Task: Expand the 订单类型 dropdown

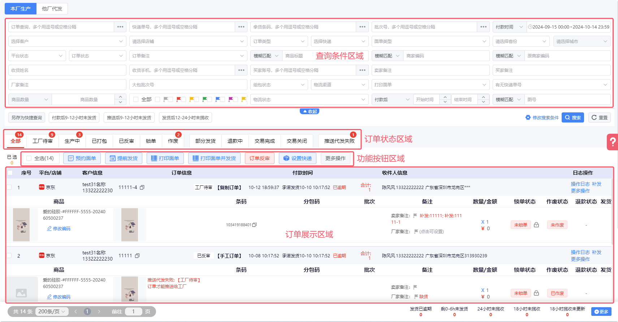Action: coord(279,41)
